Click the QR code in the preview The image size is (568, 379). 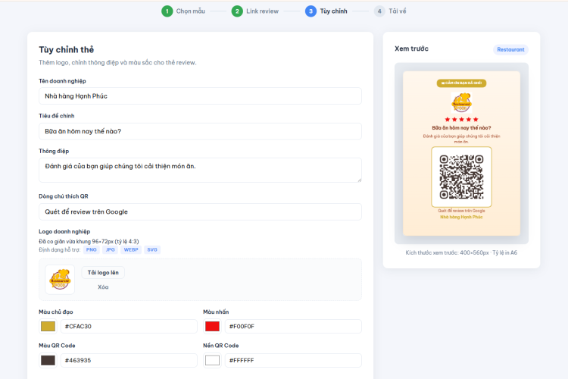pyautogui.click(x=461, y=177)
